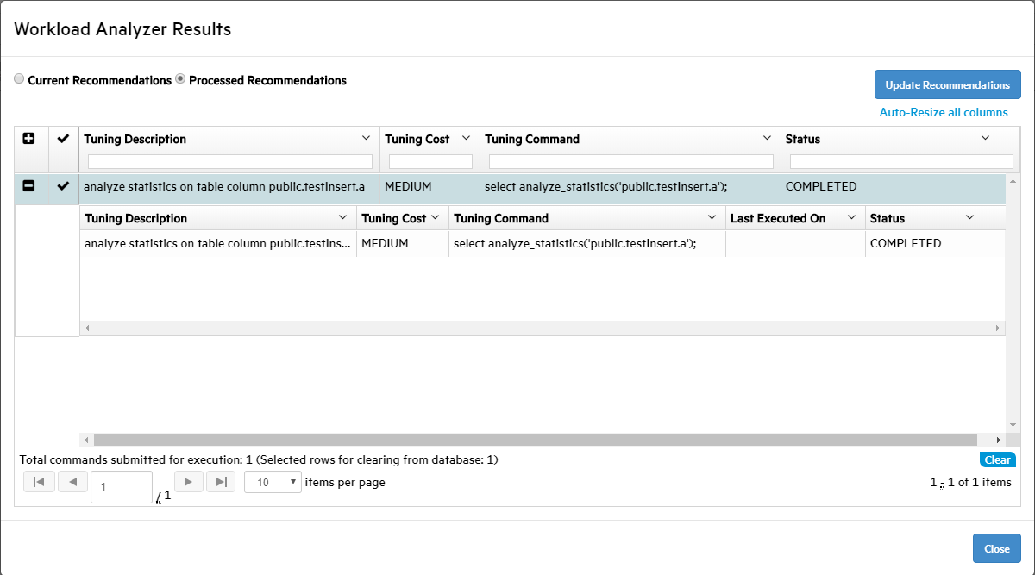Select the Current Recommendations radio button
The image size is (1035, 575).
(19, 79)
